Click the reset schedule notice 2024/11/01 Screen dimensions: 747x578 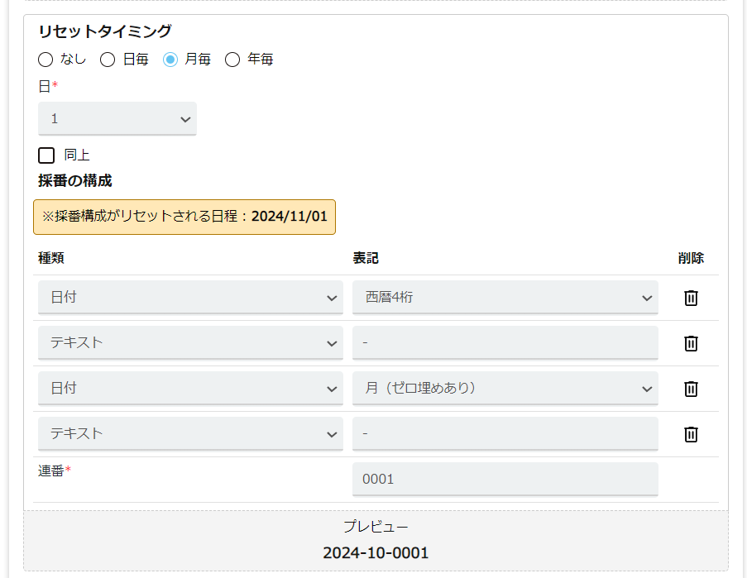pos(184,217)
